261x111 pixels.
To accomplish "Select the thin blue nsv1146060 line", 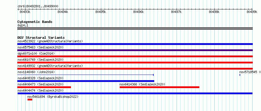I will (x=85, y=75).
